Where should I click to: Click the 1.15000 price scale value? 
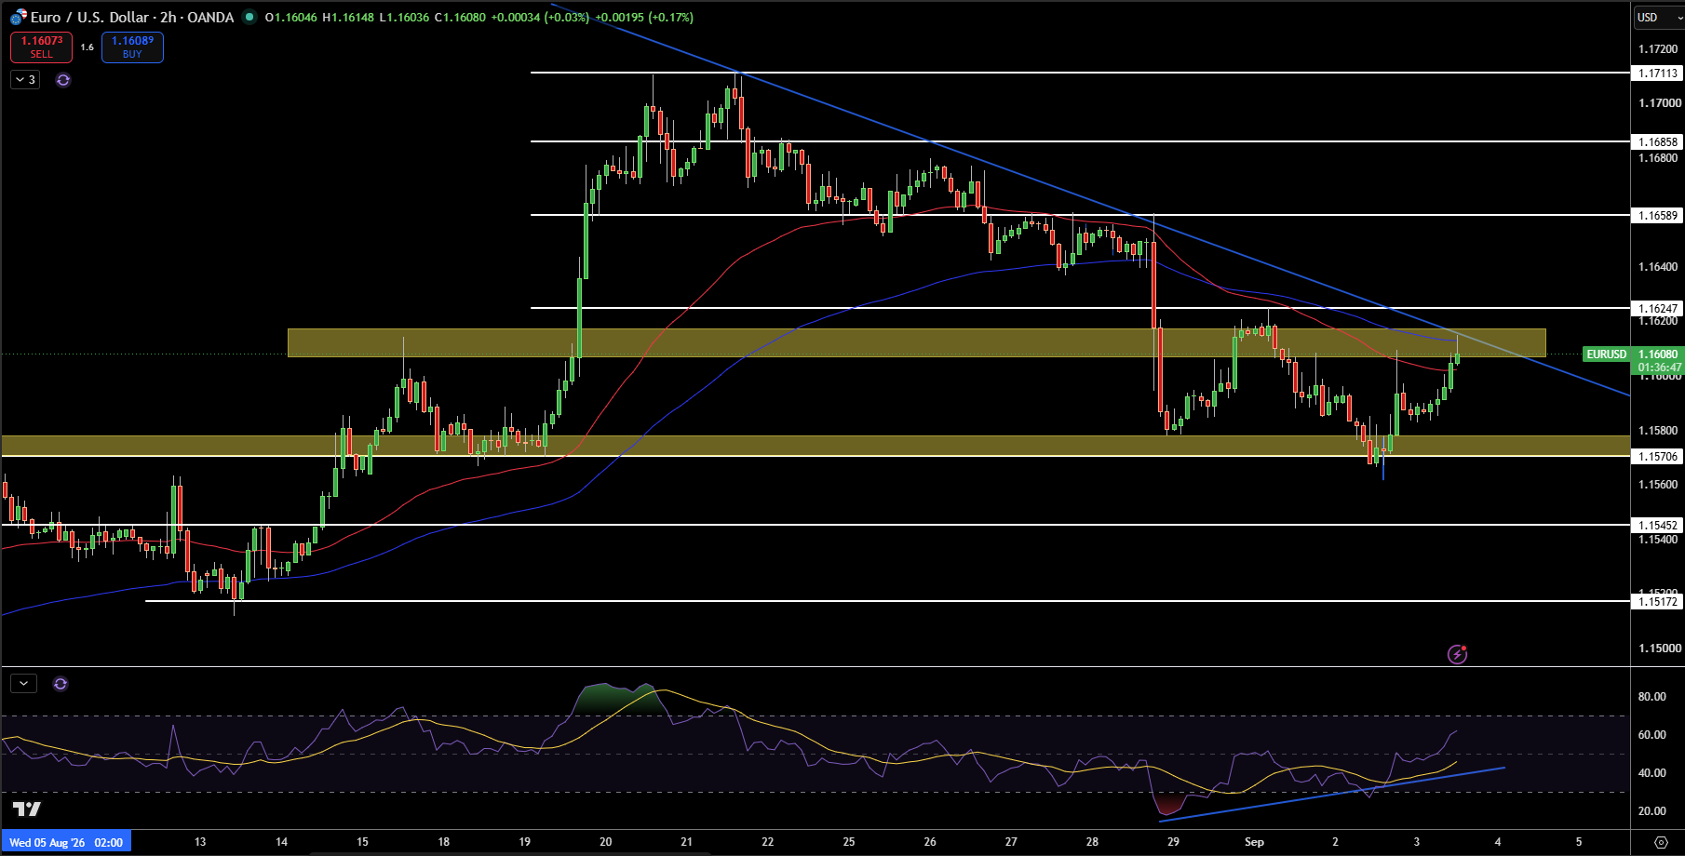coord(1659,649)
